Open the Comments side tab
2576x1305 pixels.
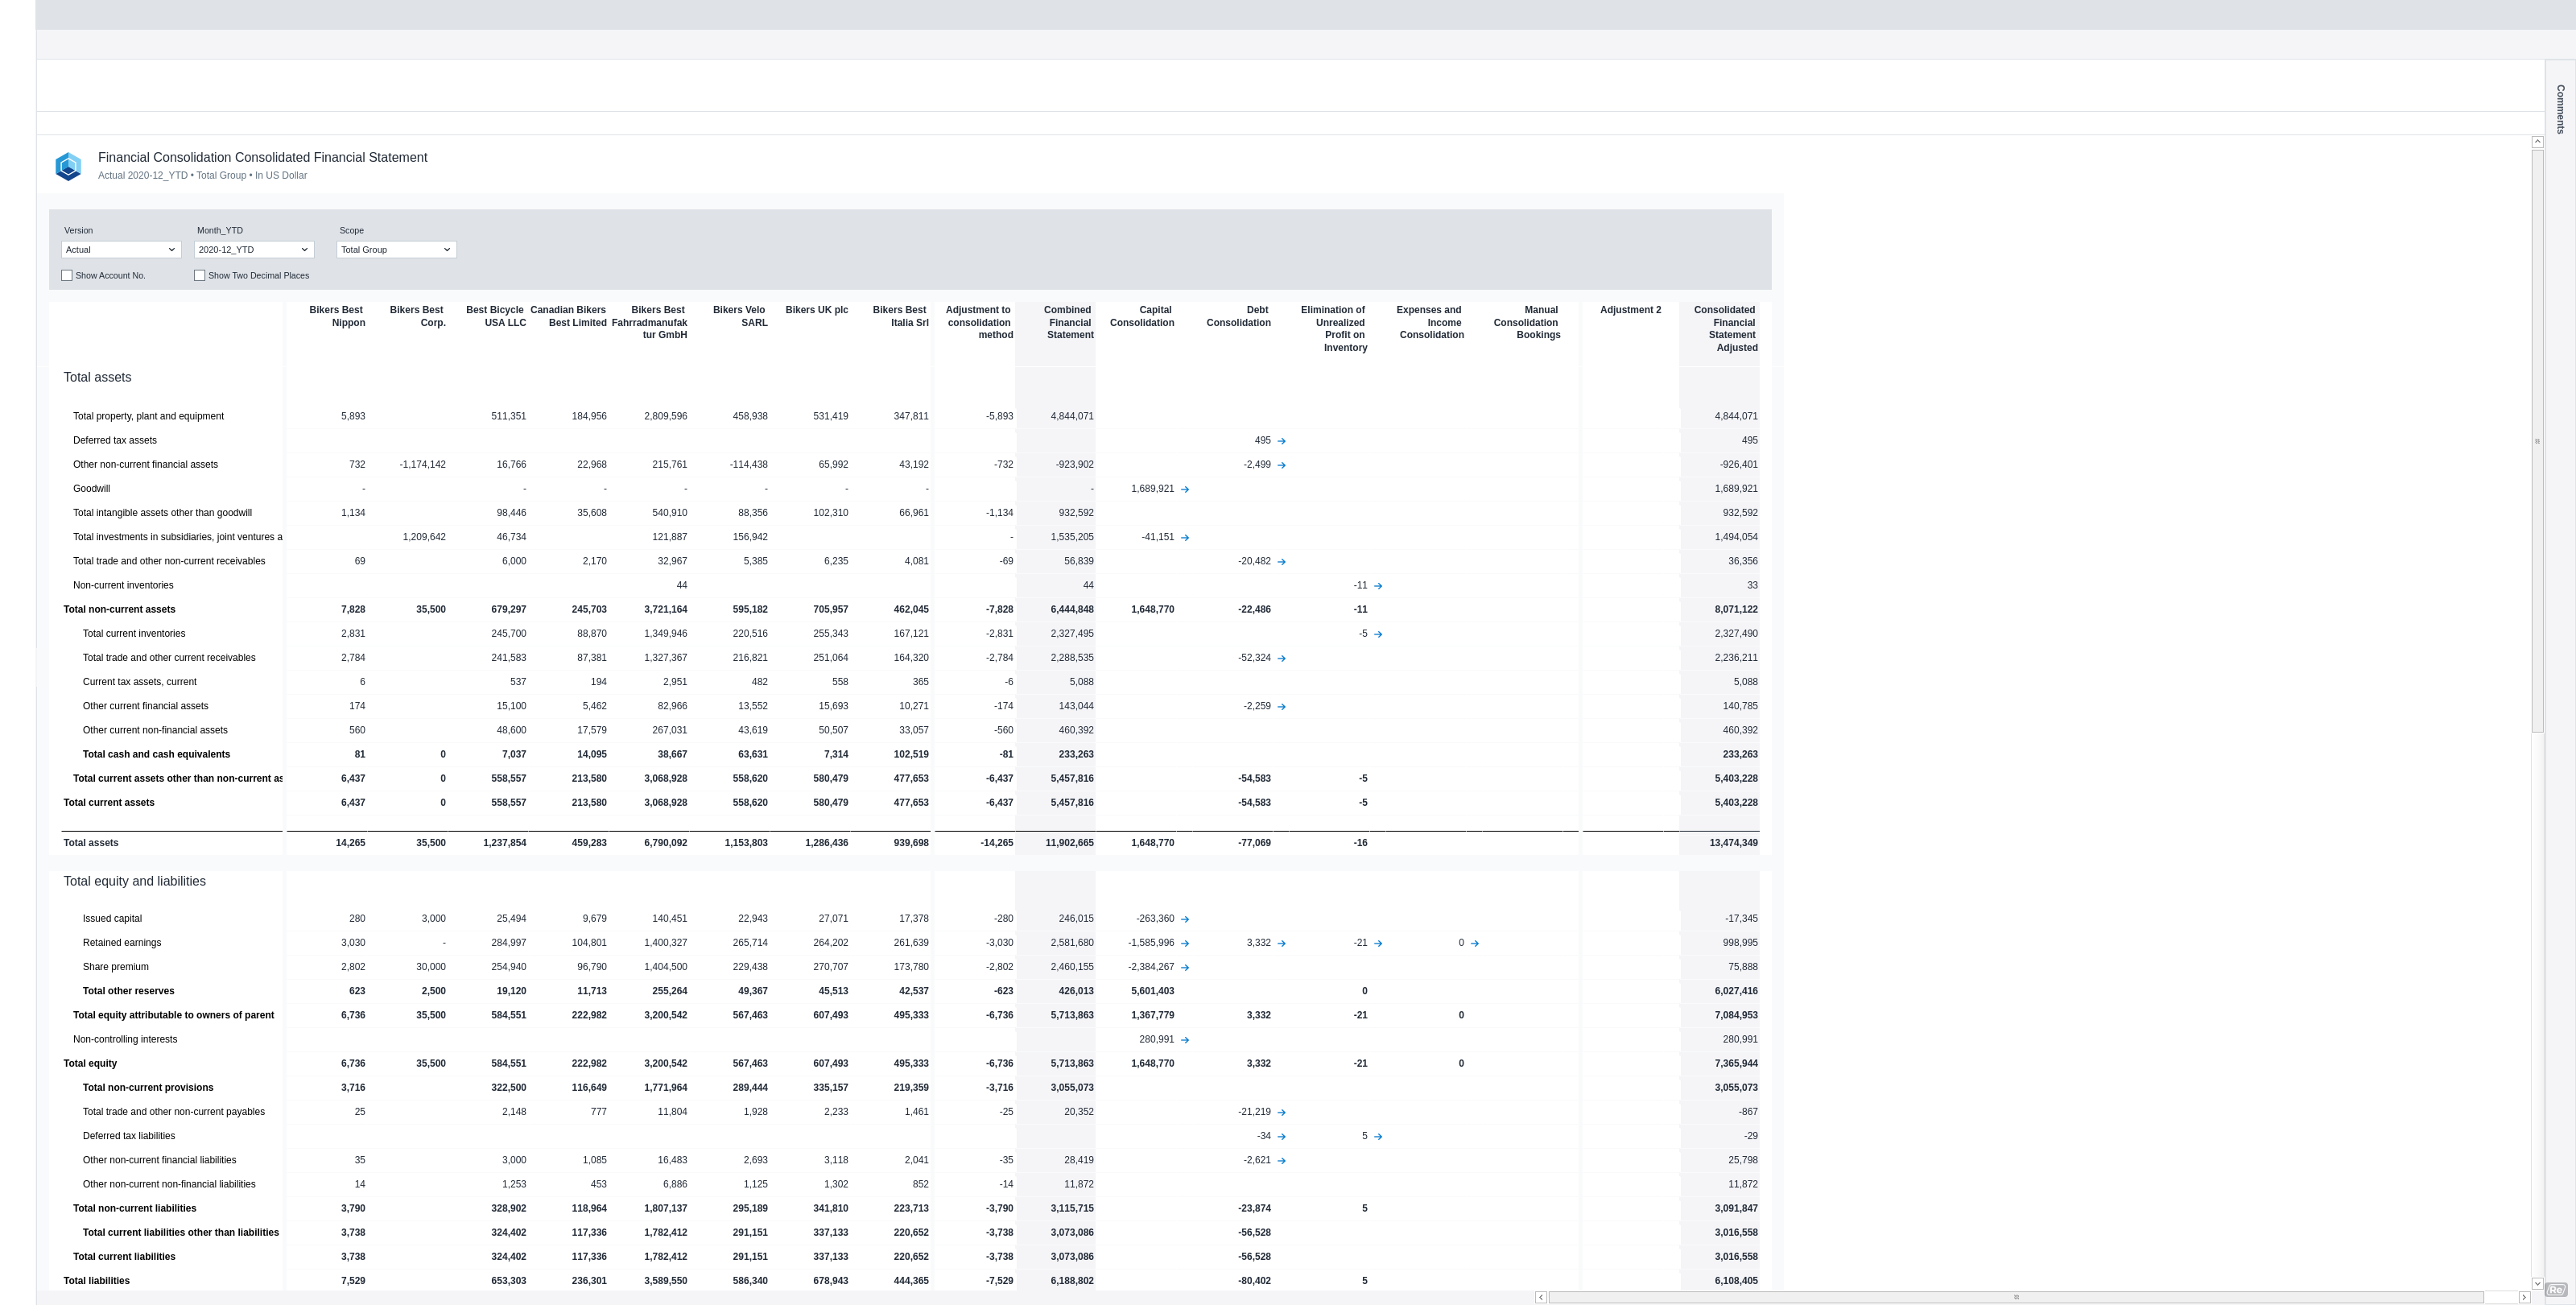point(2560,109)
